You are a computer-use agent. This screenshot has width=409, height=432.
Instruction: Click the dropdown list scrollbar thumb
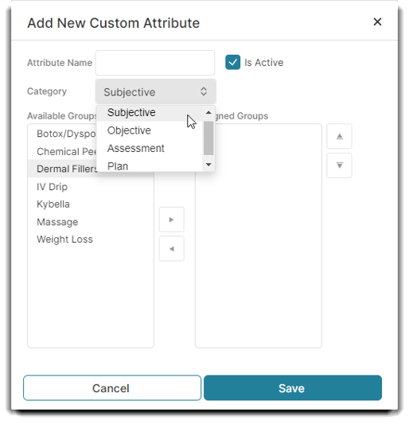(x=208, y=138)
